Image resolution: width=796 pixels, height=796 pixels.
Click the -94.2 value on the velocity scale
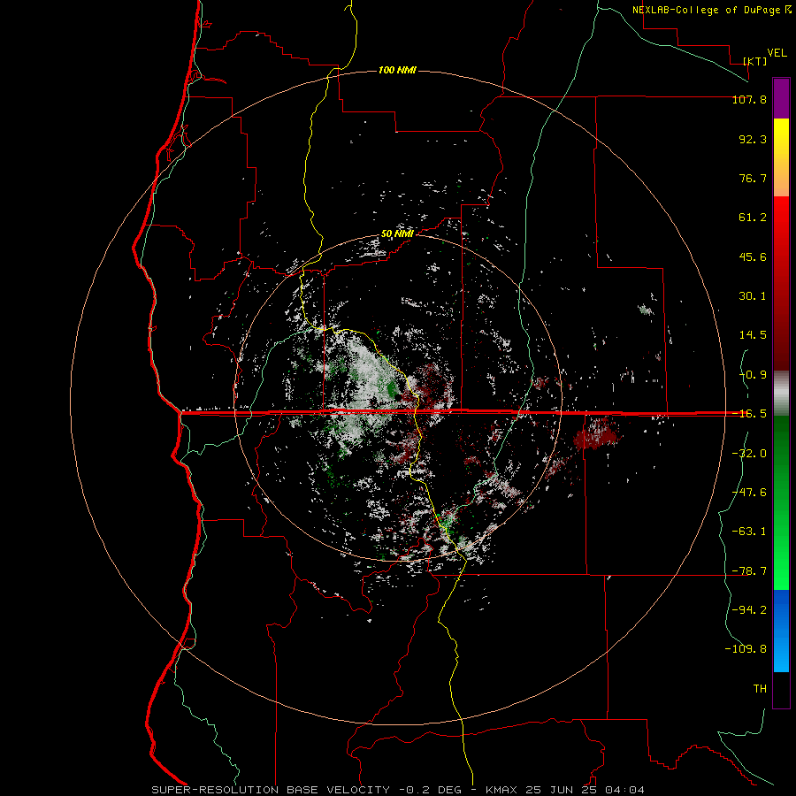pyautogui.click(x=749, y=610)
